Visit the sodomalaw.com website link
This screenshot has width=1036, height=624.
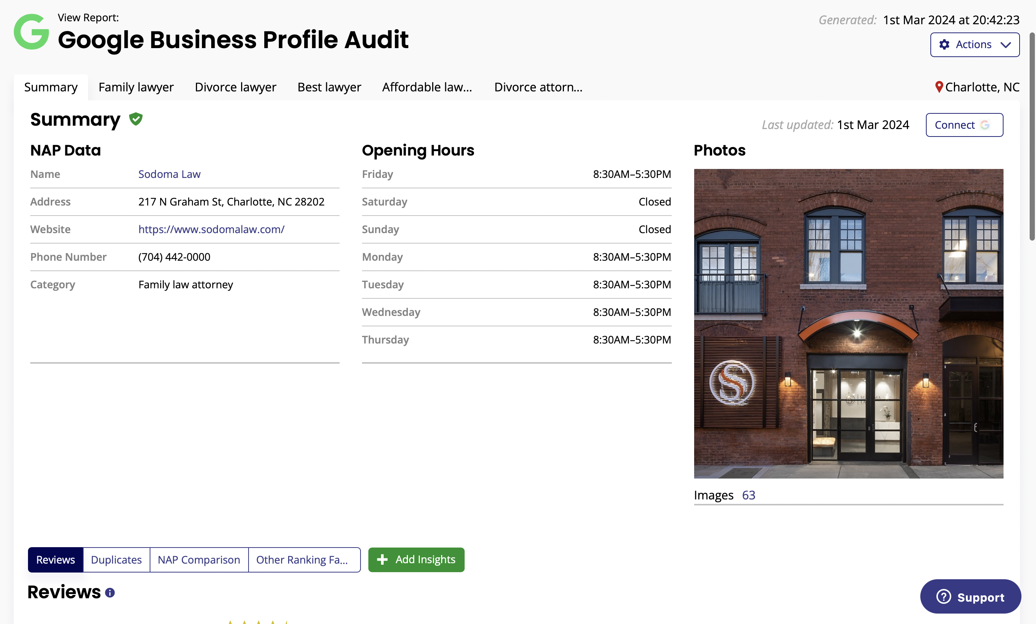[x=211, y=229]
